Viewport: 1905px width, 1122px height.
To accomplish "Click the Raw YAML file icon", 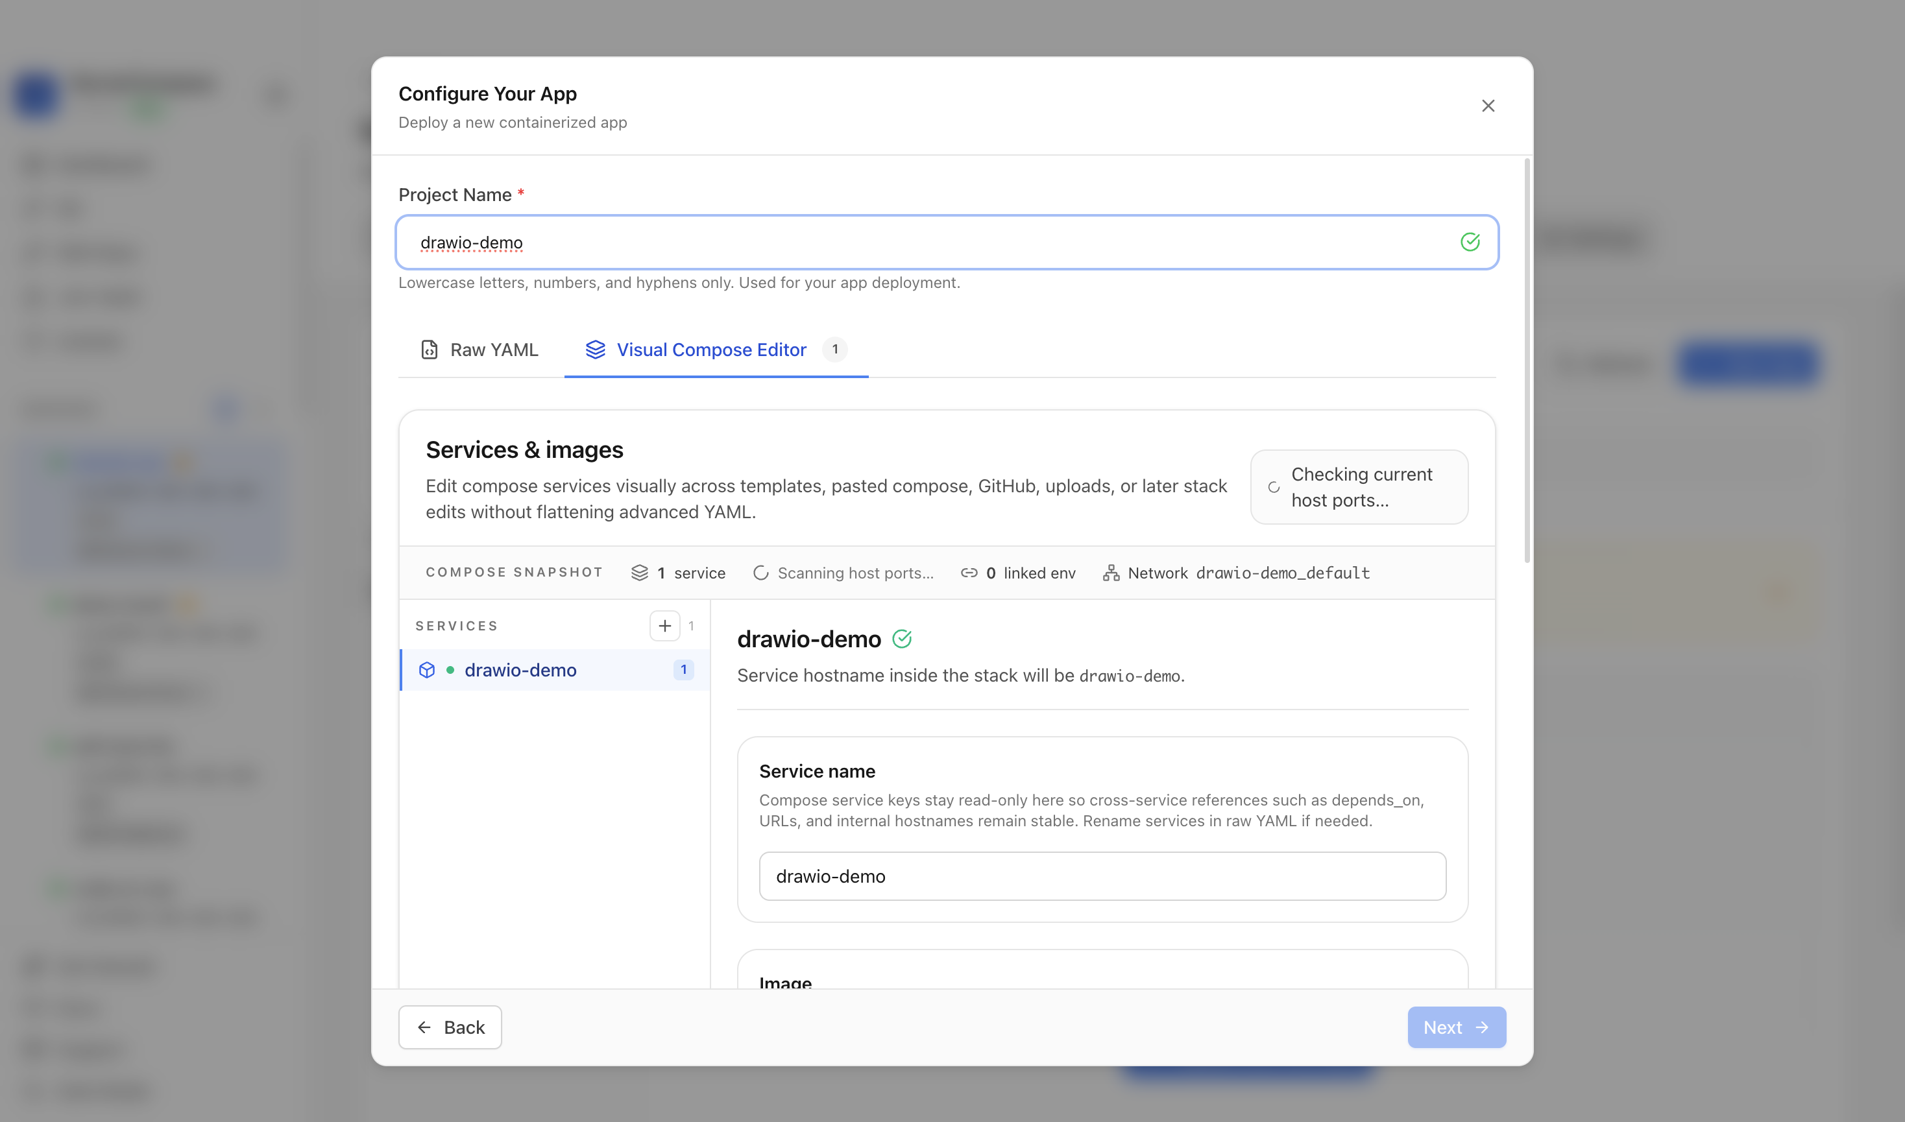I will coord(429,350).
